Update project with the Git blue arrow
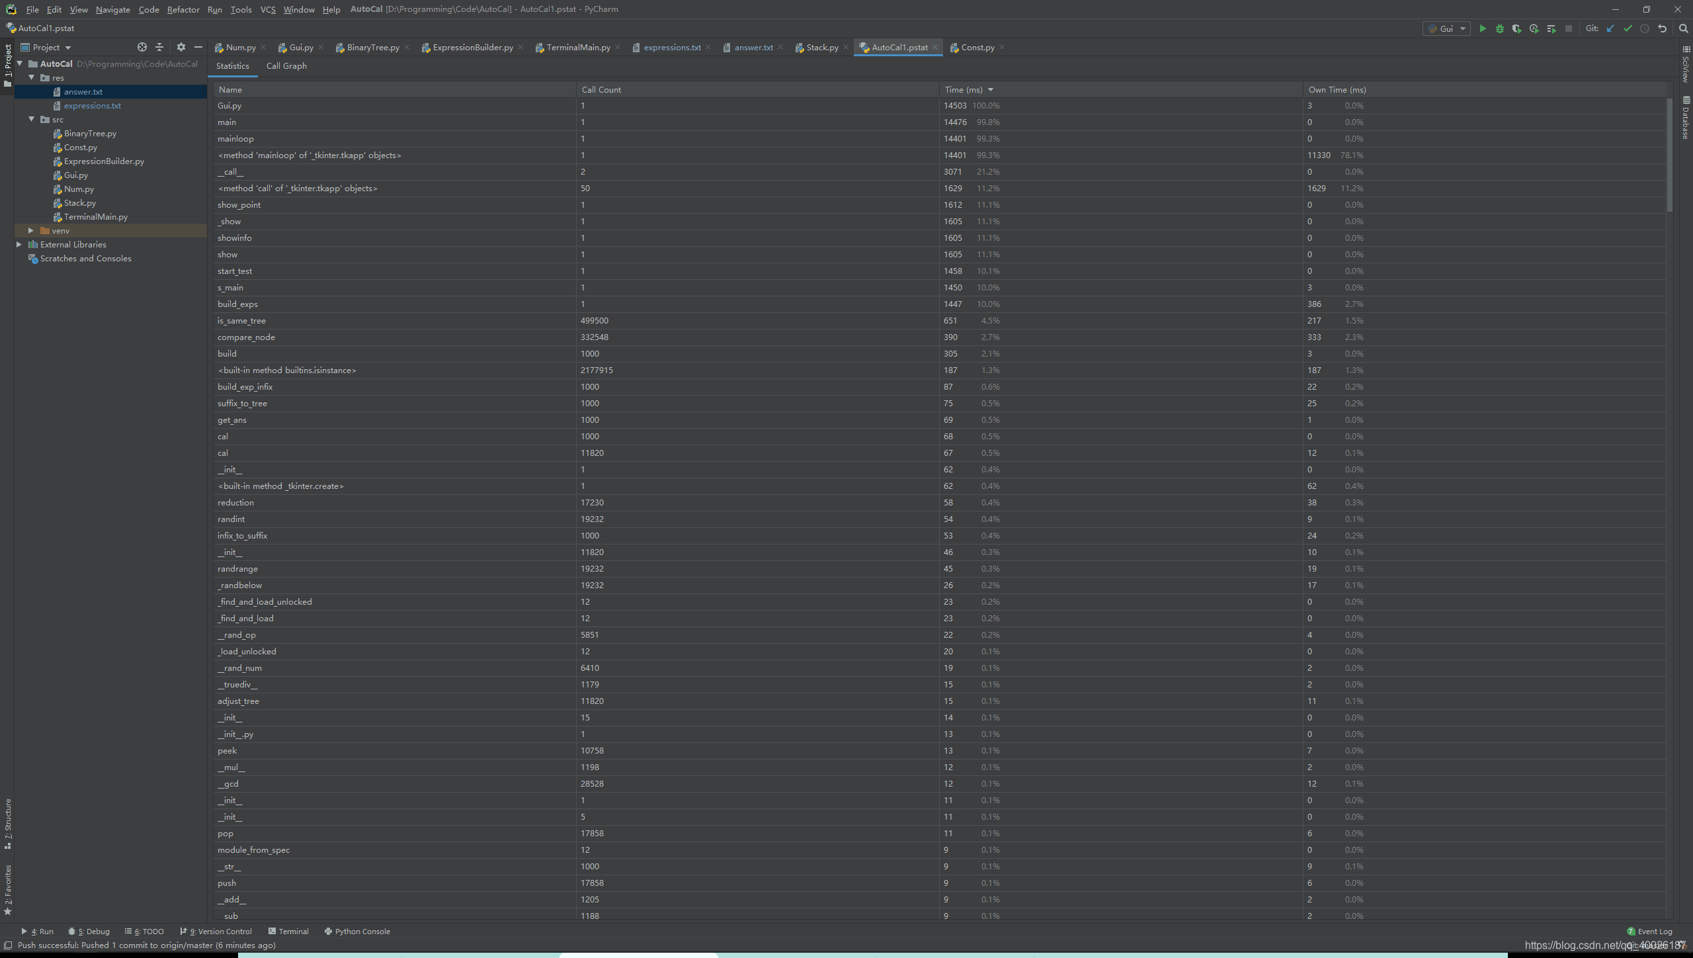The height and width of the screenshot is (958, 1693). [x=1610, y=28]
